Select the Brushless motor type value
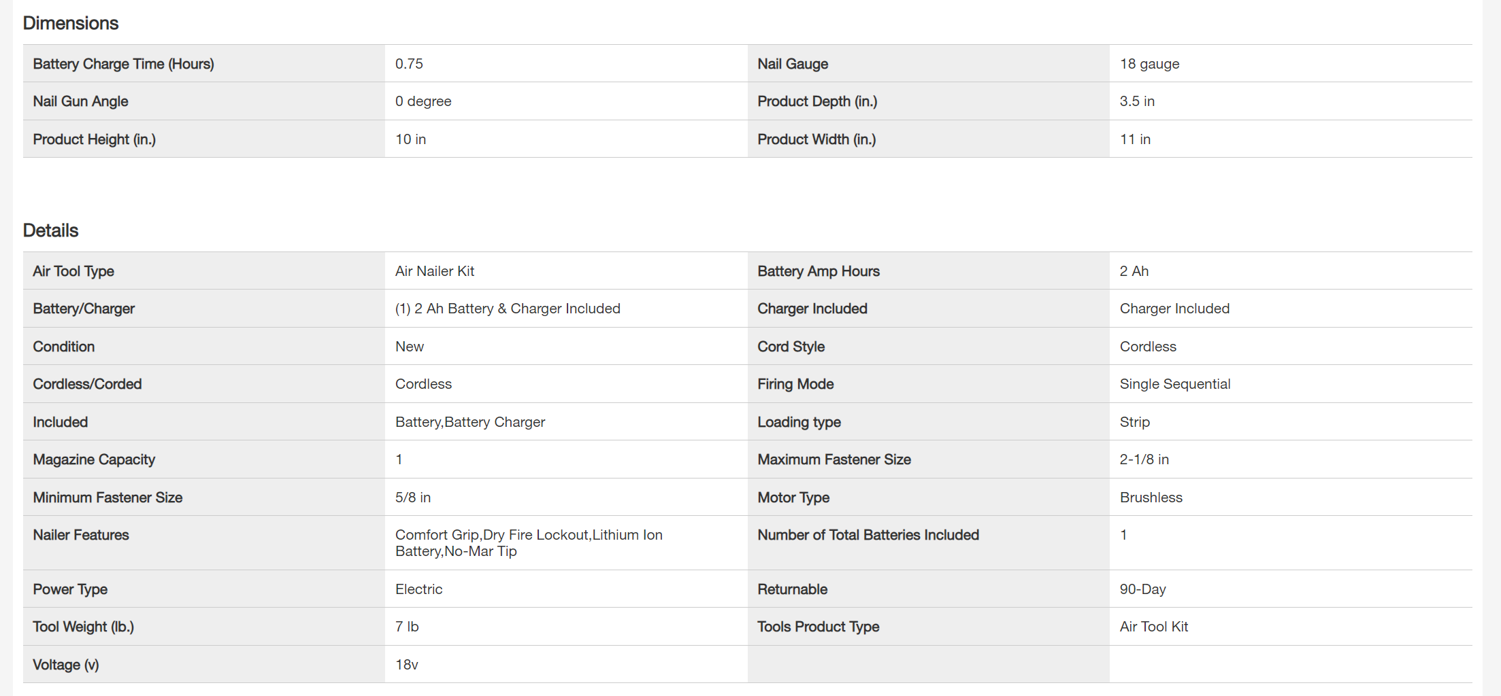 click(x=1151, y=498)
